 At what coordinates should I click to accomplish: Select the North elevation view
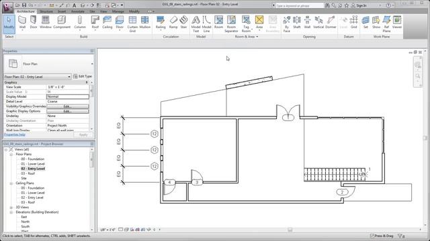(26, 222)
